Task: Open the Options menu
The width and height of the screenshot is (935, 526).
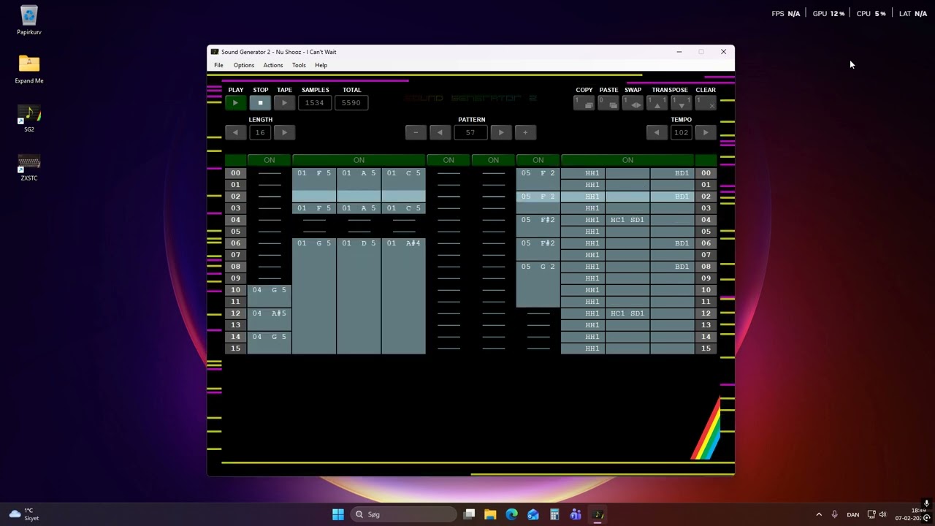Action: click(244, 65)
